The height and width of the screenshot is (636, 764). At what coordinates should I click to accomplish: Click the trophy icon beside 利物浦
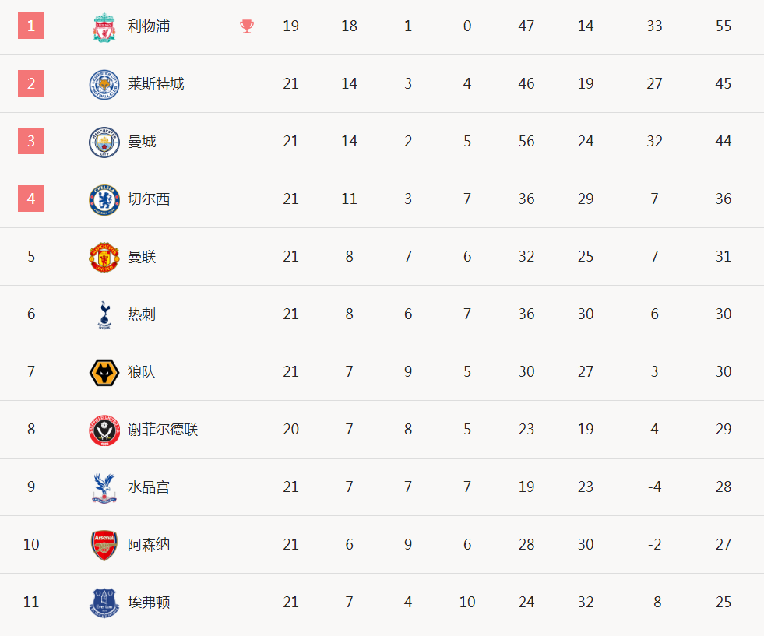247,26
